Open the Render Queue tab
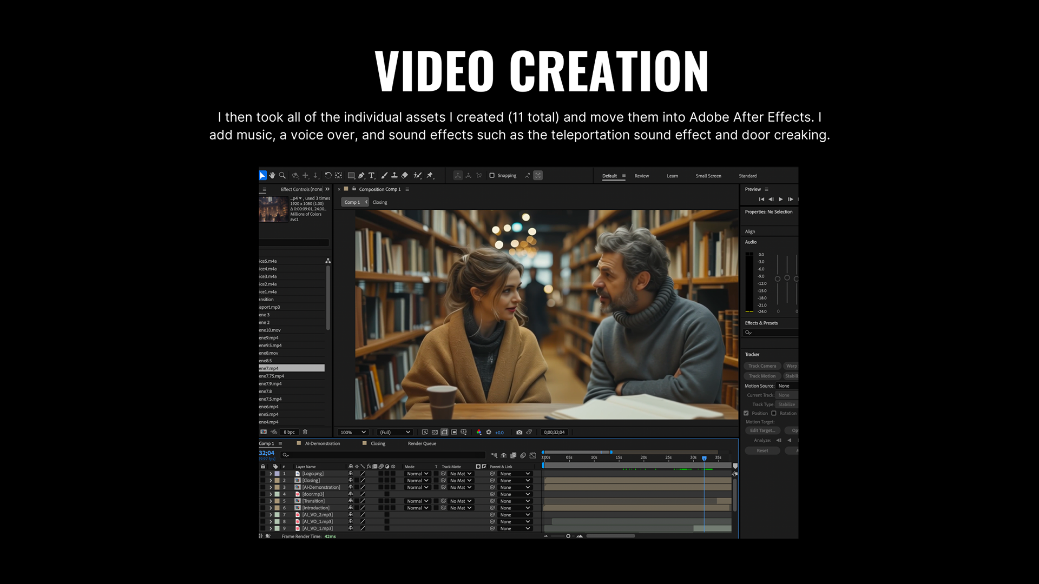The height and width of the screenshot is (584, 1039). tap(422, 443)
